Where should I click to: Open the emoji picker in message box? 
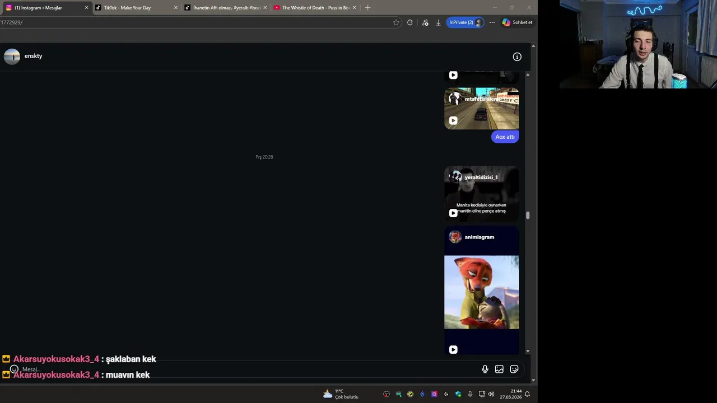tap(14, 369)
